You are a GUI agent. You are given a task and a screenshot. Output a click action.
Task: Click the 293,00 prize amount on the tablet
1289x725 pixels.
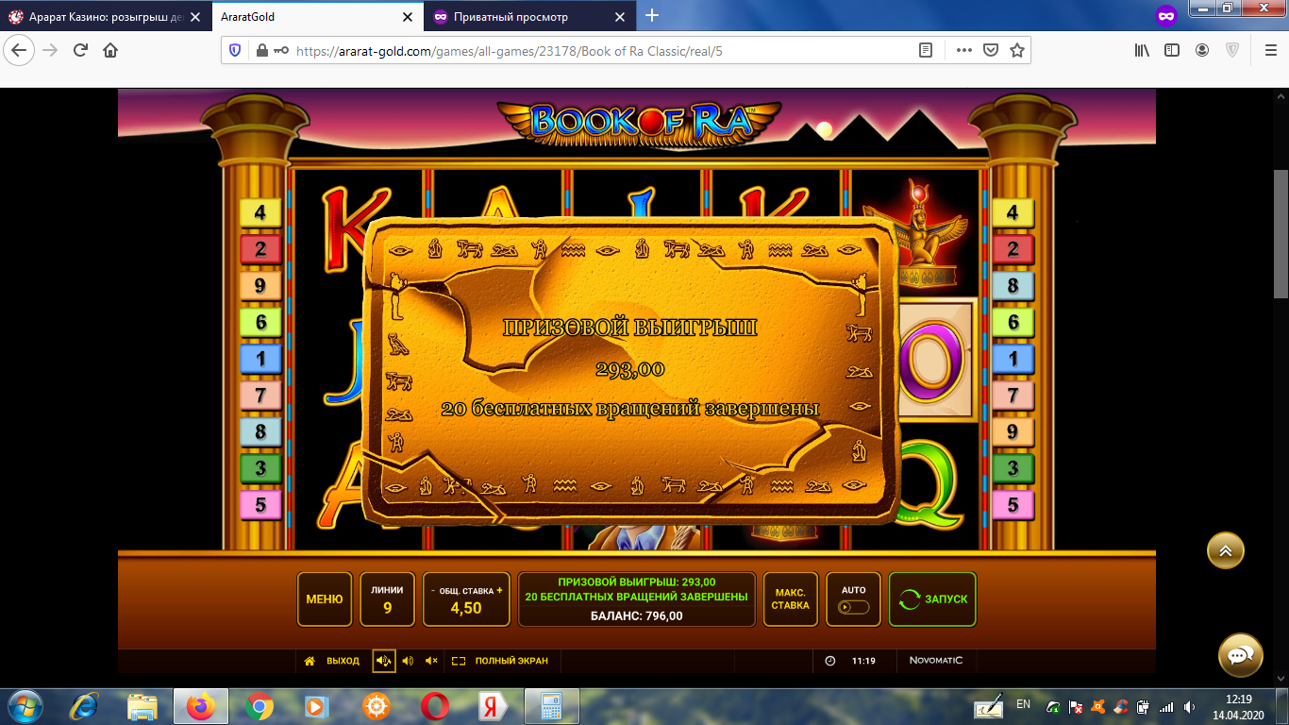click(630, 369)
